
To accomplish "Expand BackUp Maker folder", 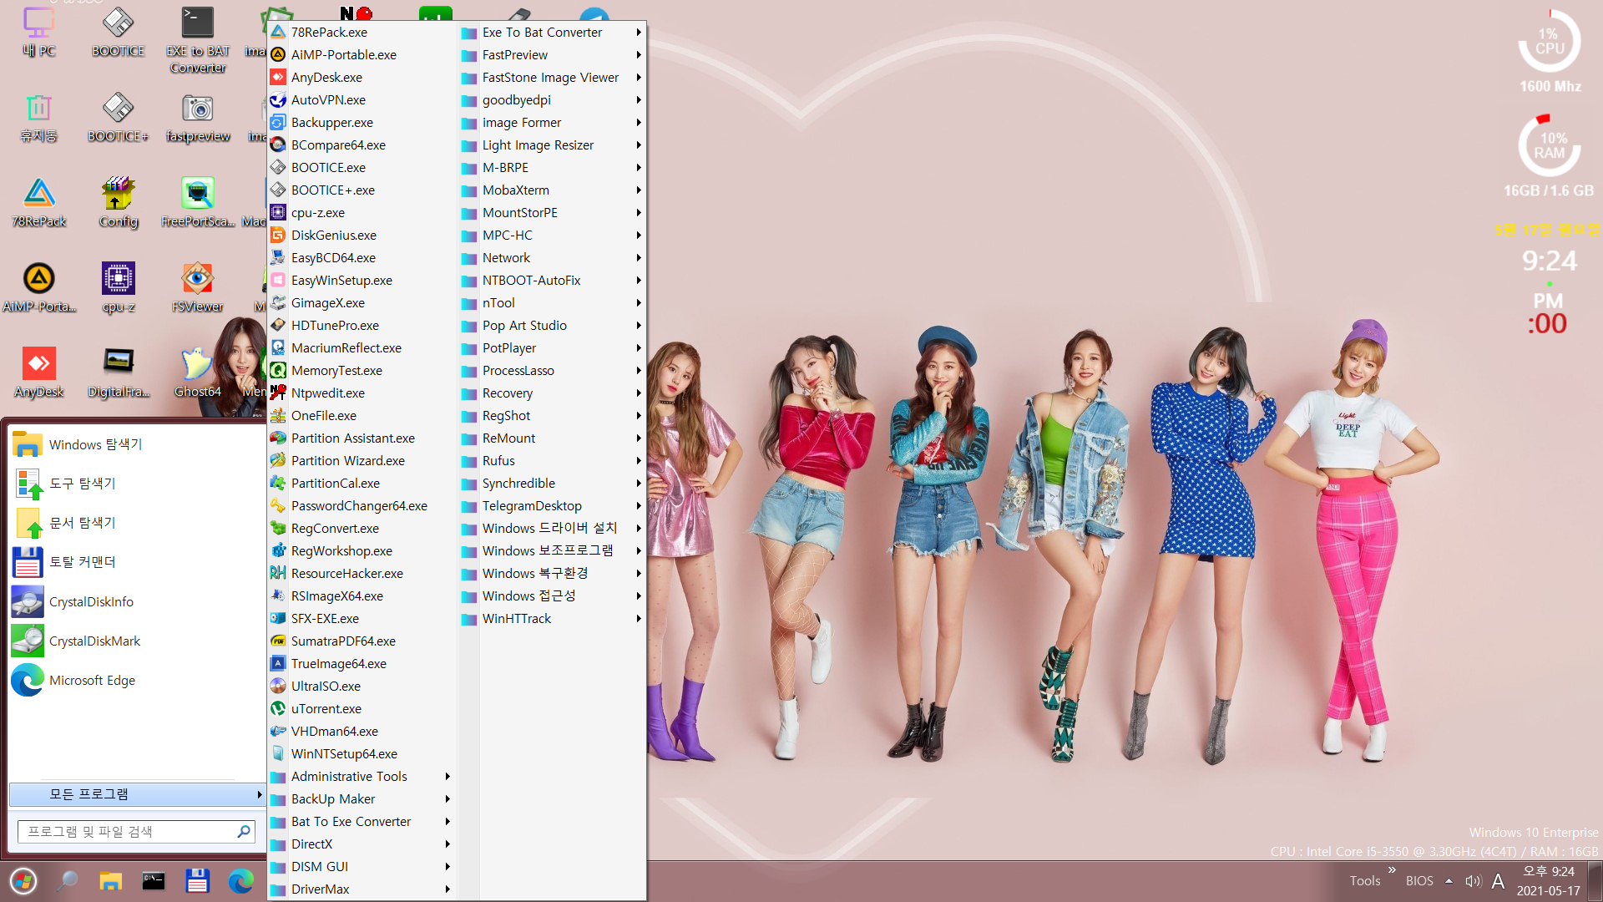I will click(362, 798).
